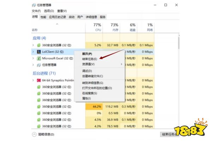Viewport: 212px width, 142px height.
Task: Expand the 64-bit Synaptics Pointing row
Action: click(33, 80)
